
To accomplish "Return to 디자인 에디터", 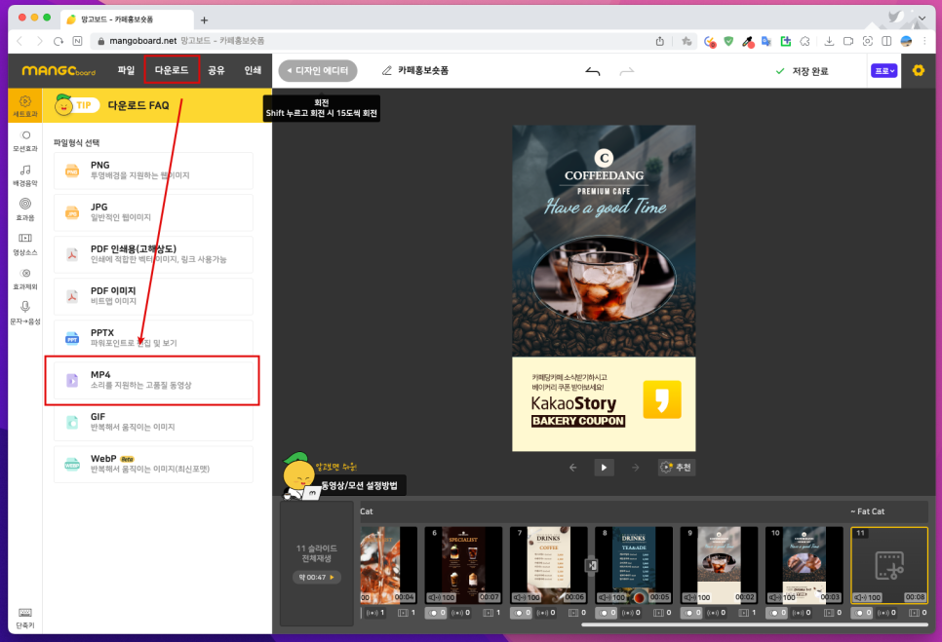I will click(x=318, y=71).
